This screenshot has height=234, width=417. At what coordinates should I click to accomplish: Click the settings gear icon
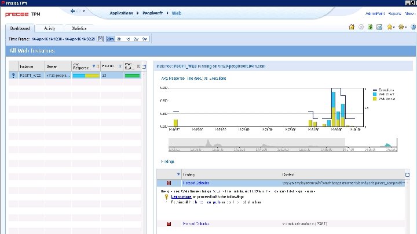click(x=401, y=27)
